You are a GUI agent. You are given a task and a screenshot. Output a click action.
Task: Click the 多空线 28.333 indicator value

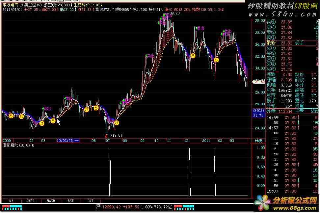coord(58,5)
